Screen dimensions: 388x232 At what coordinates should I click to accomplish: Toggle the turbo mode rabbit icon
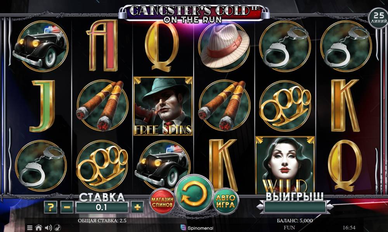[x=57, y=228]
